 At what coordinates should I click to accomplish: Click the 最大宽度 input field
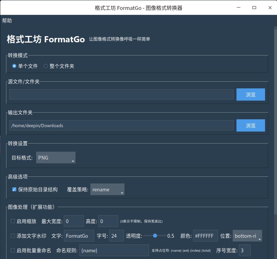(x=74, y=221)
